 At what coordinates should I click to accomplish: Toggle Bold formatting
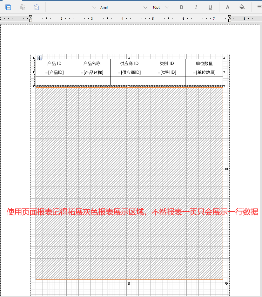[x=182, y=7]
